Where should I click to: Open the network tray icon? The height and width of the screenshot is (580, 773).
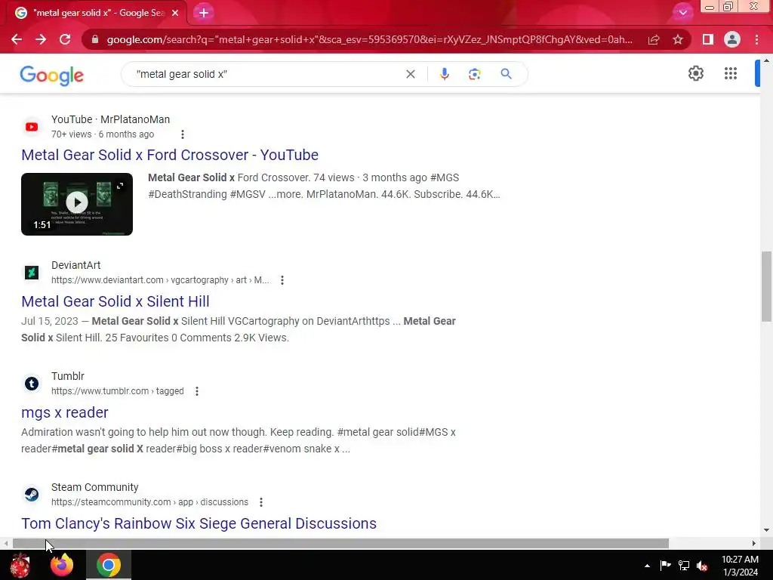684,565
